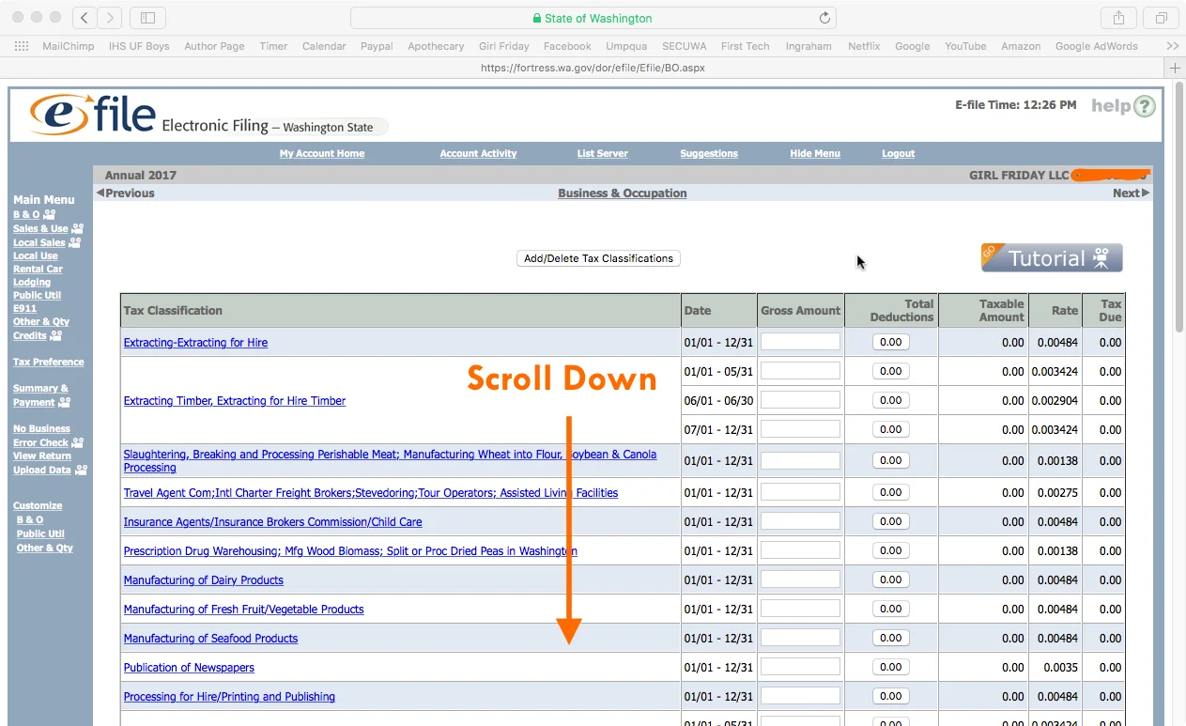Open No Business in sidebar
Screen dimensions: 1186x726
[x=41, y=428]
